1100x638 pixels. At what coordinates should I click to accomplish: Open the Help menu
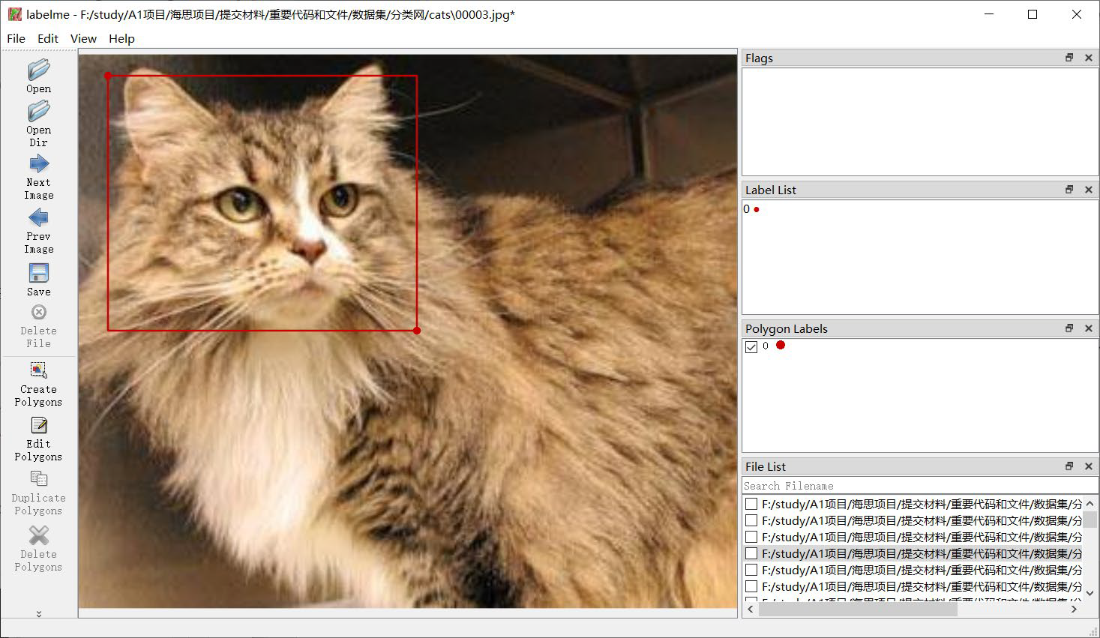pyautogui.click(x=121, y=38)
